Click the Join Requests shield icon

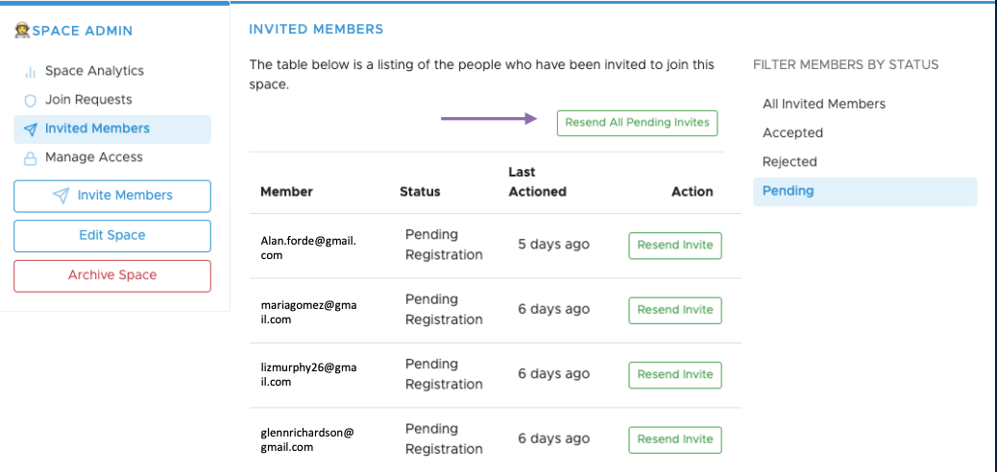30,101
